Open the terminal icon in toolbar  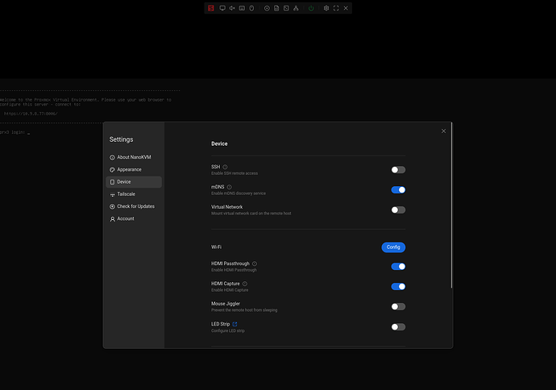286,8
